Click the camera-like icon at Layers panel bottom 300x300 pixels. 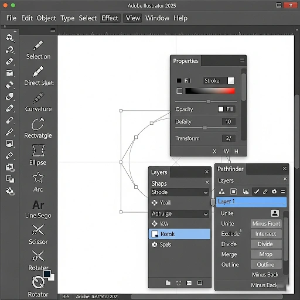189,283
